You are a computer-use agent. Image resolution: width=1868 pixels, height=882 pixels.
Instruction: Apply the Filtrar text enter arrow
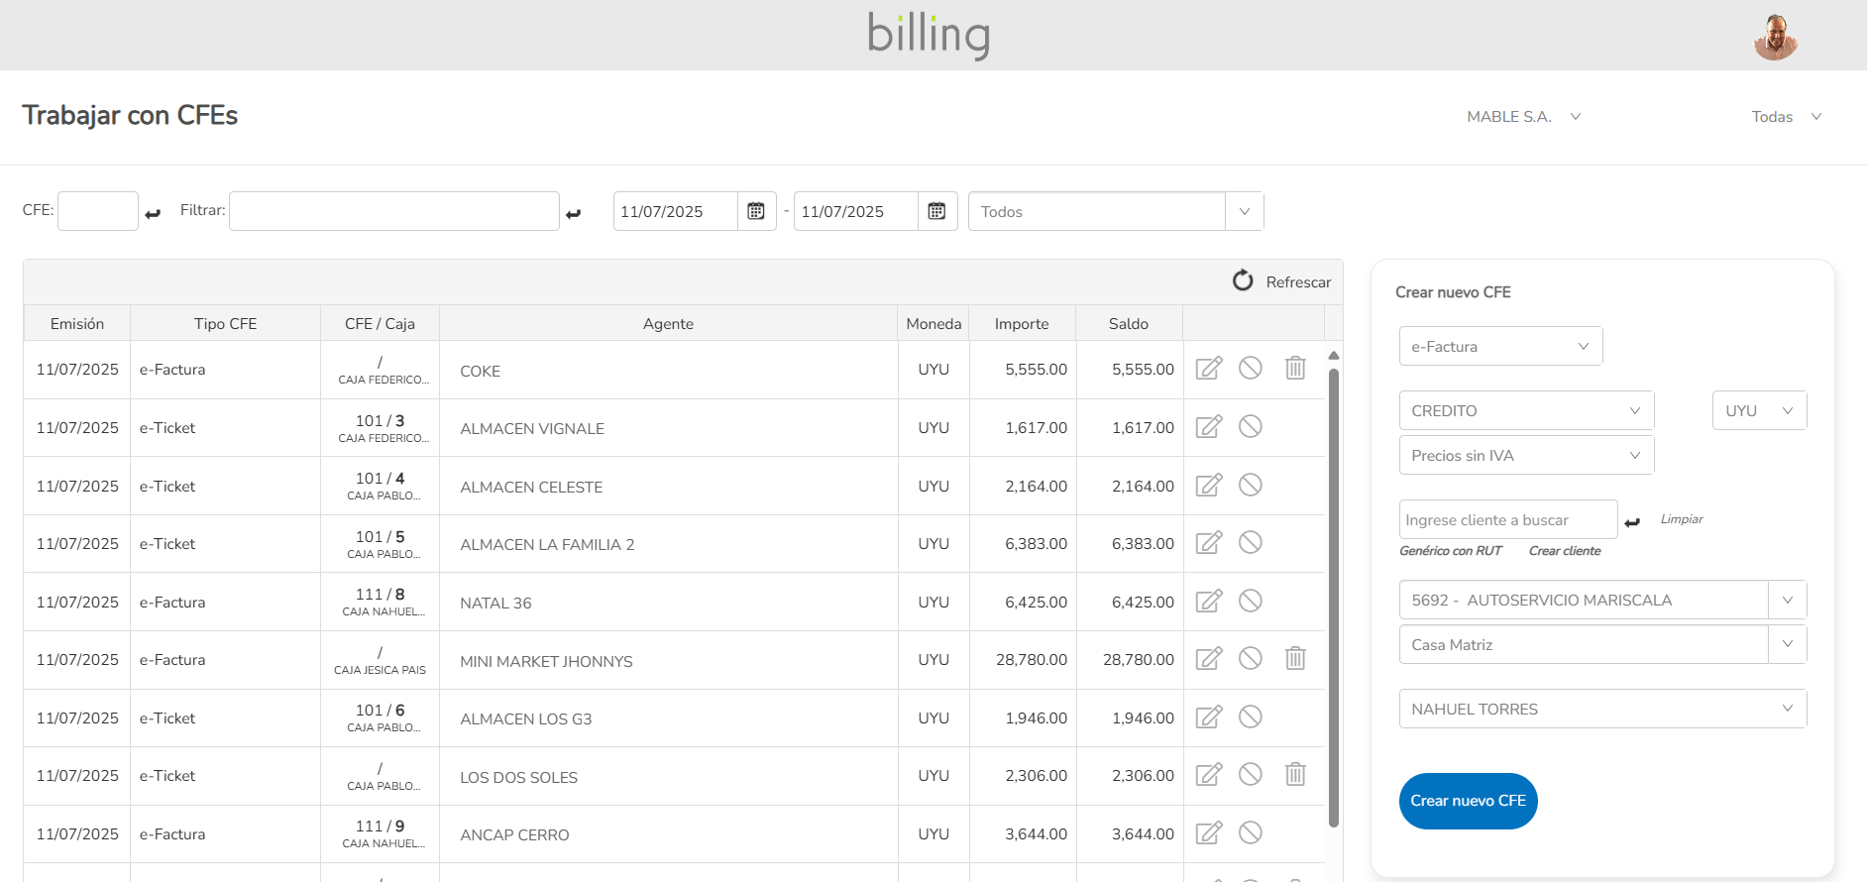(574, 213)
